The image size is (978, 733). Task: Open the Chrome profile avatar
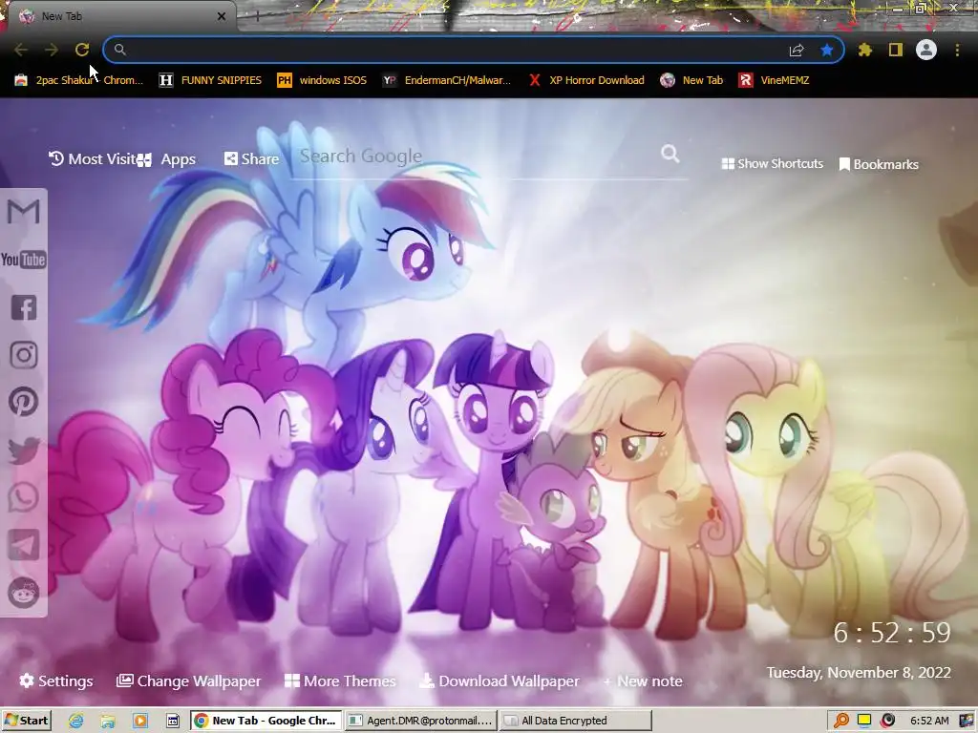click(926, 50)
